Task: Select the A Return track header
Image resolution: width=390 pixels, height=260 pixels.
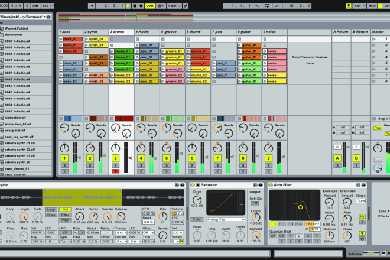Action: (341, 32)
